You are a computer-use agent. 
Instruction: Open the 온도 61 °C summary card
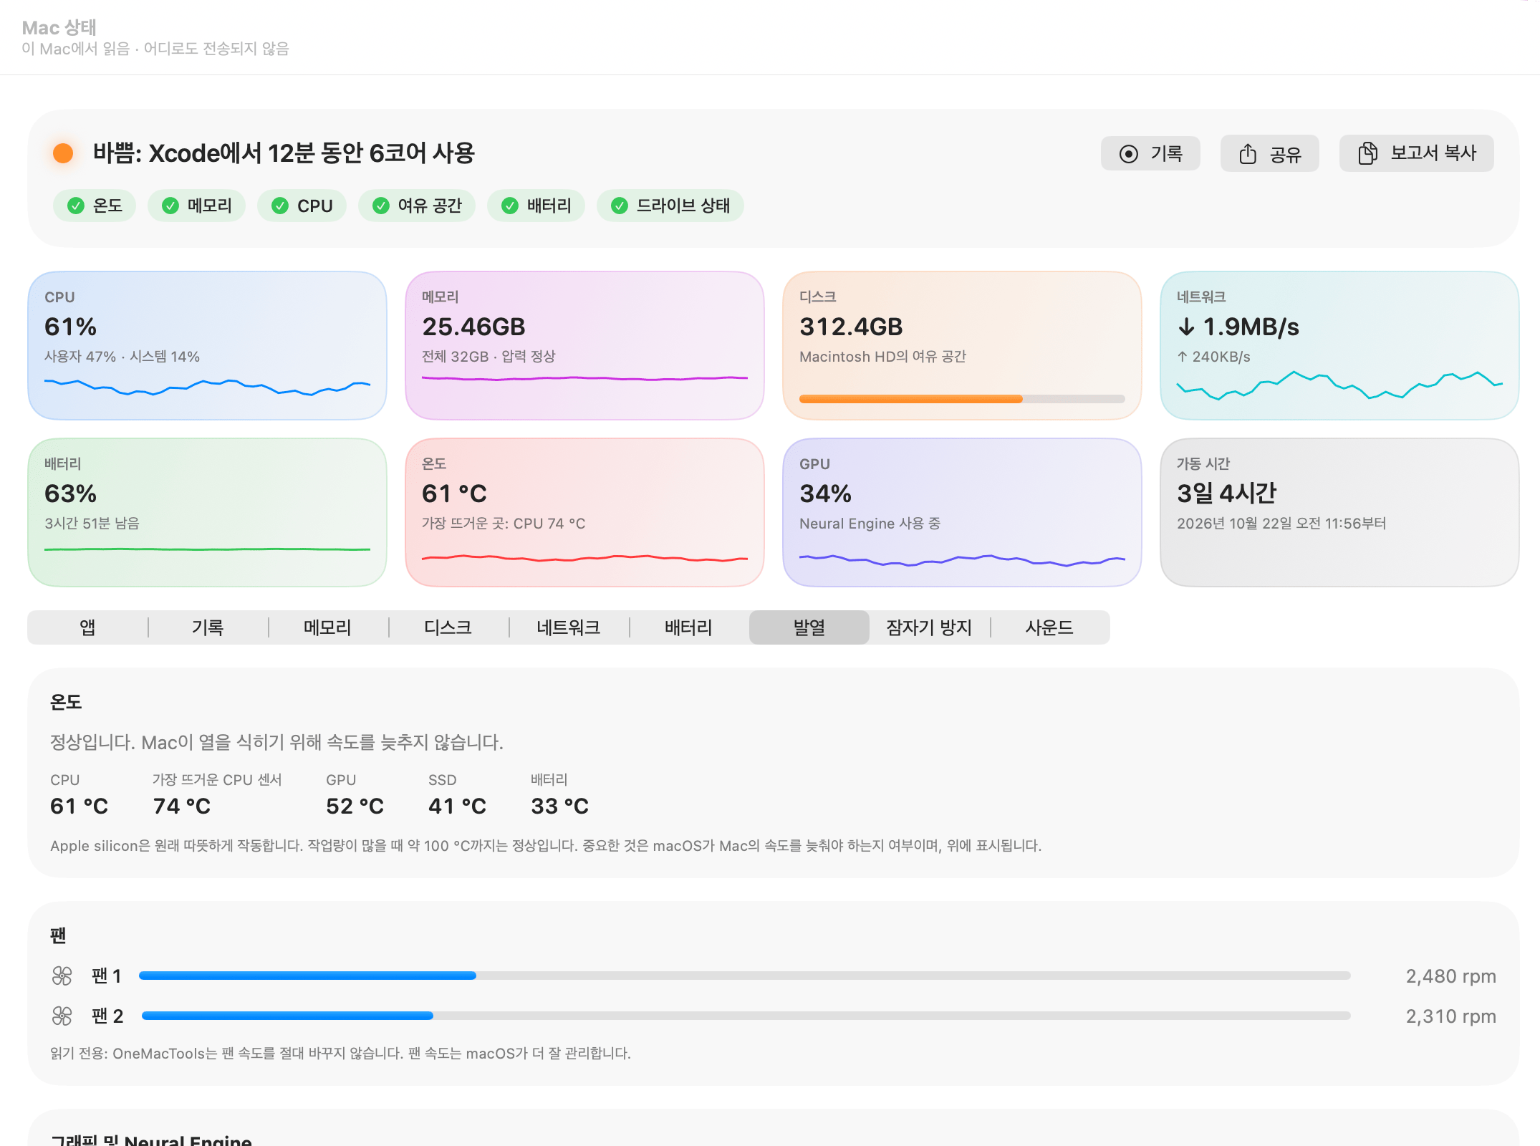(x=584, y=512)
